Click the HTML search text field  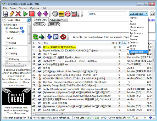tap(107, 14)
